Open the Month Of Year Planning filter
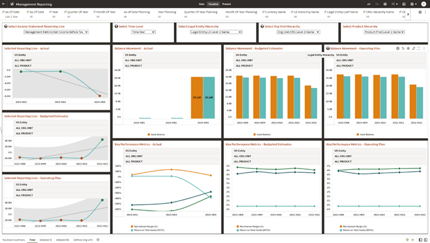Viewport: 430px width, 243px height. pos(242,14)
